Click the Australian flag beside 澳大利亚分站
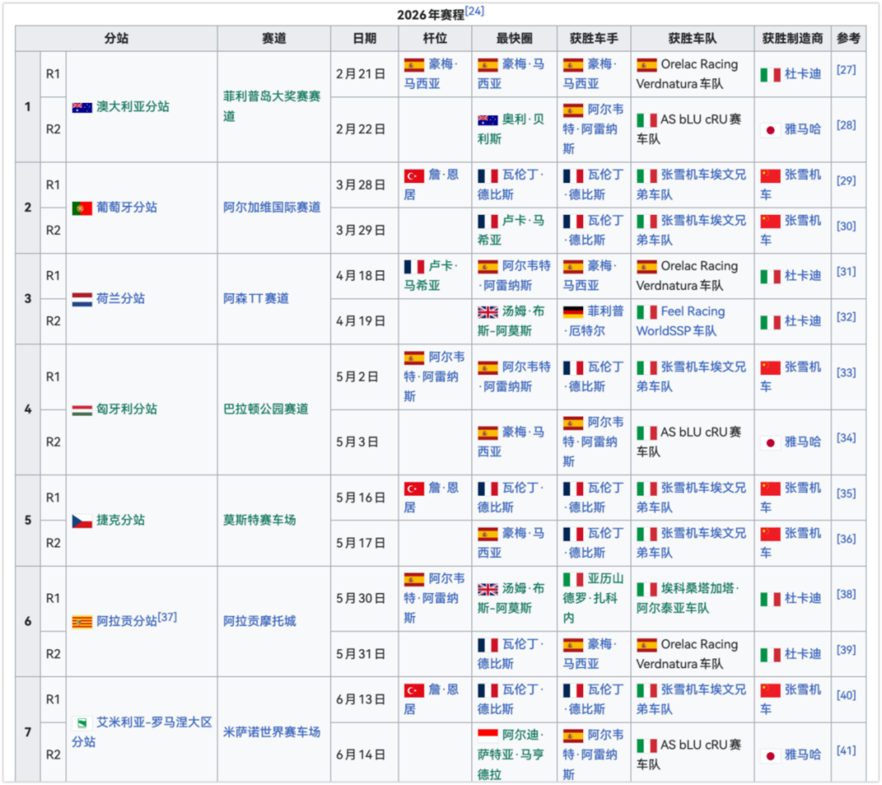This screenshot has width=882, height=785. (x=82, y=107)
